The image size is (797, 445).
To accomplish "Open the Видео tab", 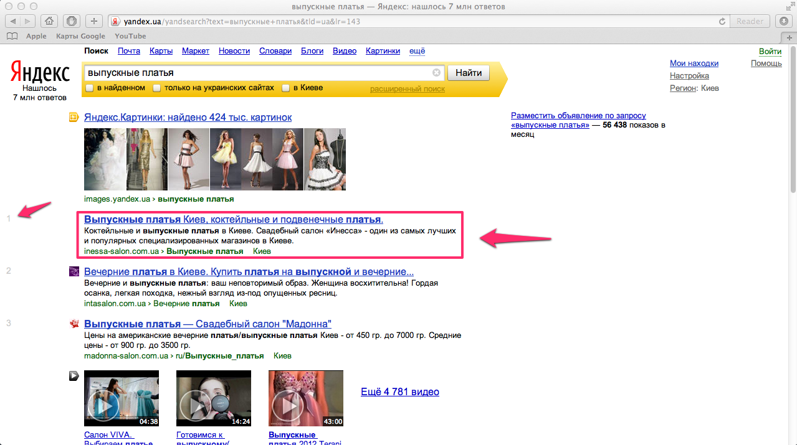I will 345,51.
